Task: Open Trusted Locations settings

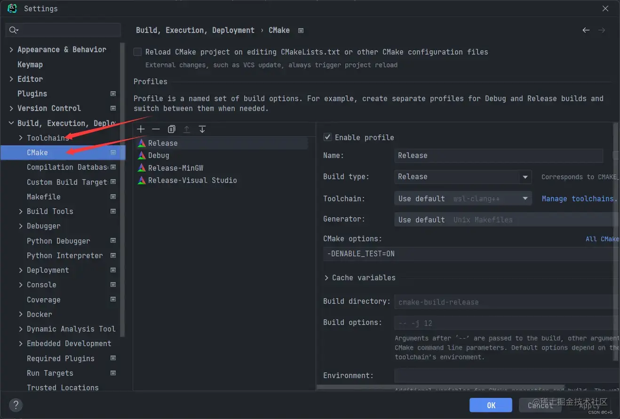Action: tap(63, 387)
